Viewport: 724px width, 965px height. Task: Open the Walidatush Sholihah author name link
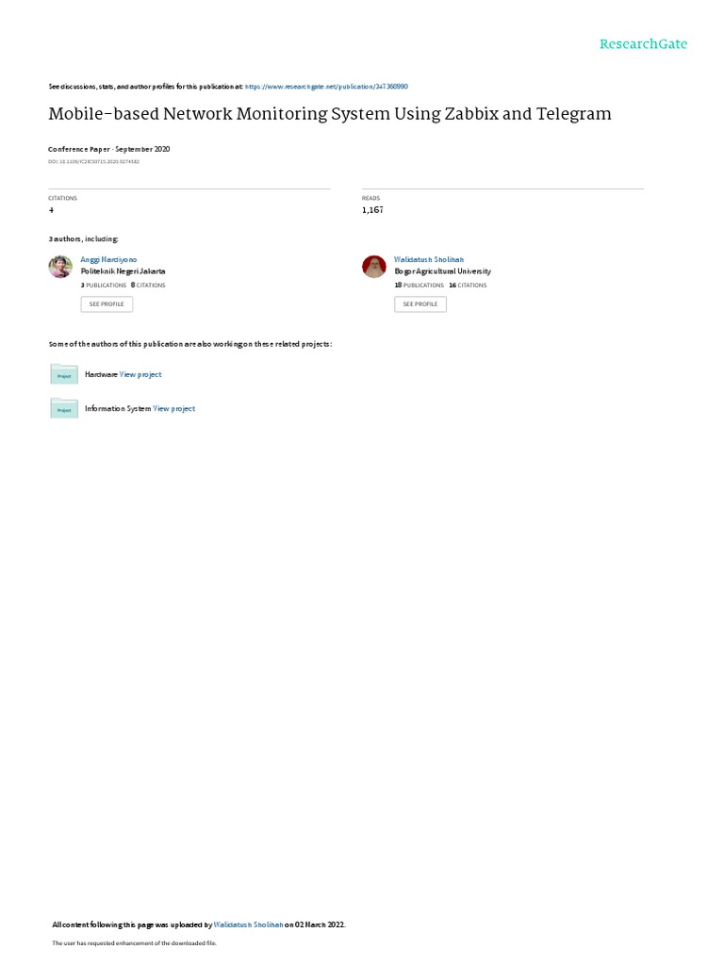(429, 260)
